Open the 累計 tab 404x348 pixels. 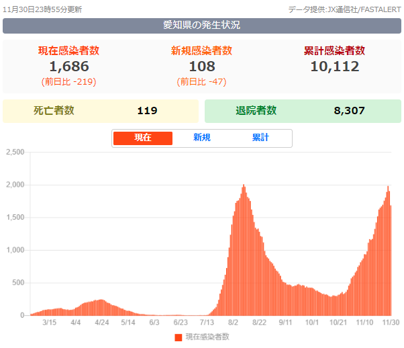260,138
